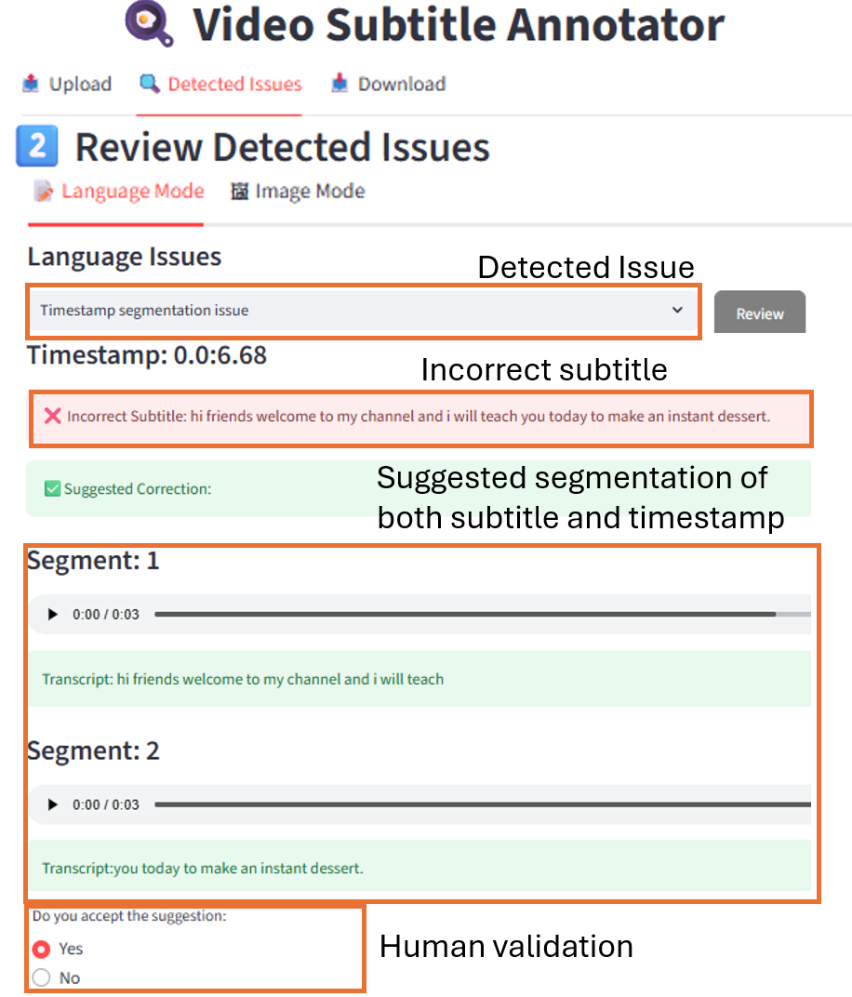Open the Download tab
The width and height of the screenshot is (852, 997).
tap(401, 84)
